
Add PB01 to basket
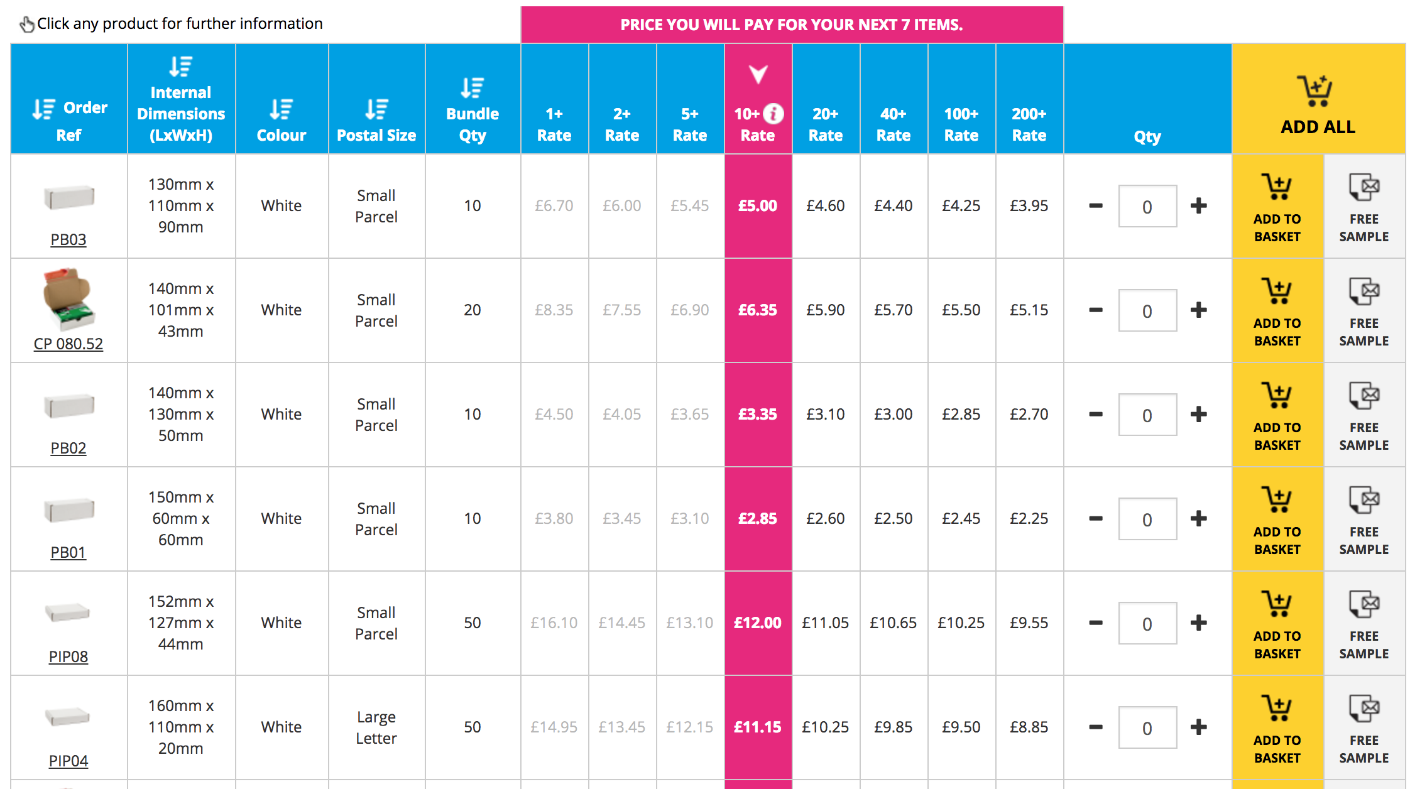click(x=1277, y=520)
